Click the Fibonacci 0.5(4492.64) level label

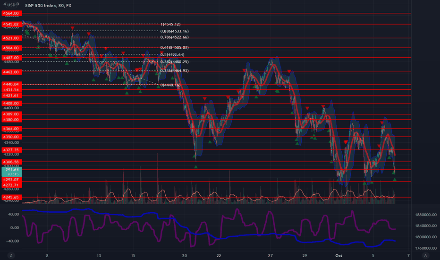tap(172, 54)
